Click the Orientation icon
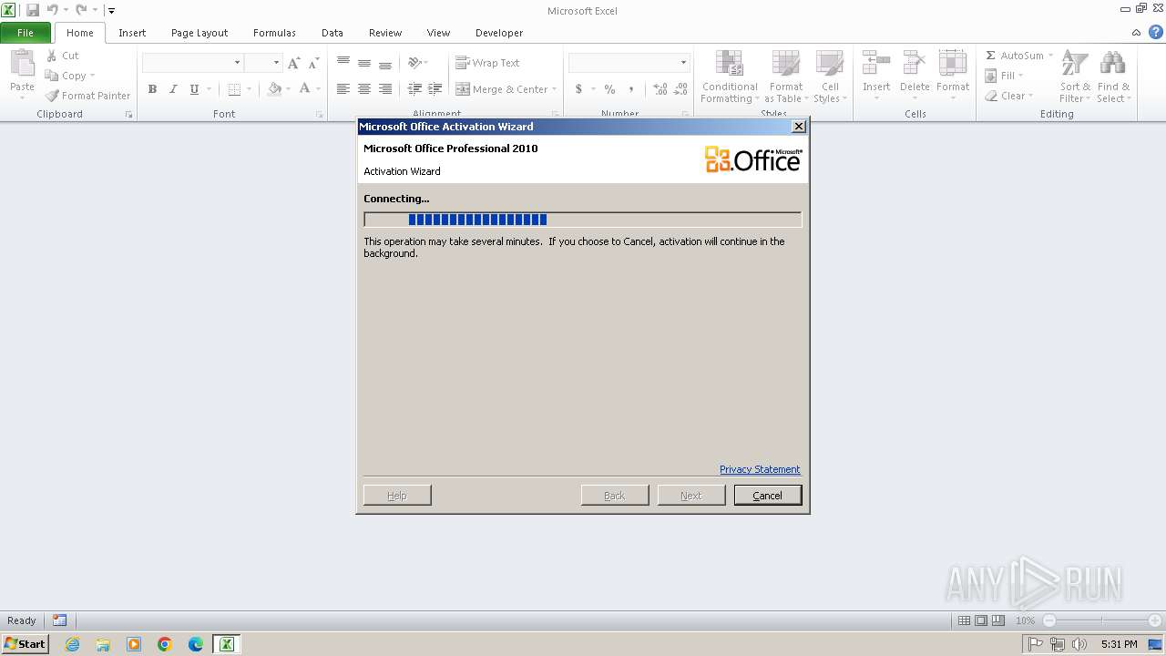This screenshot has width=1166, height=656. click(x=415, y=63)
